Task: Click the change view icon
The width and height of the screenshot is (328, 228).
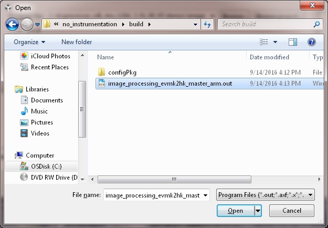Action: tap(264, 42)
